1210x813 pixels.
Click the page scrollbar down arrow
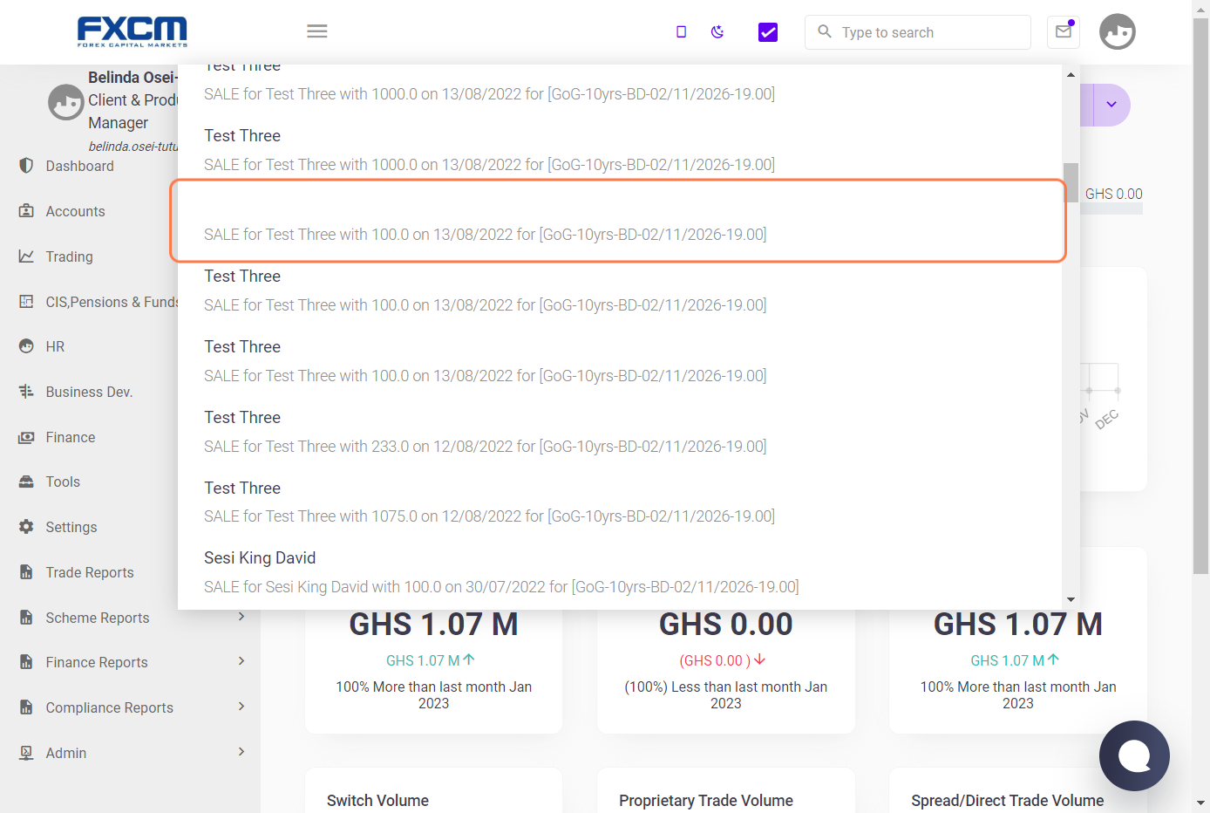[1201, 803]
